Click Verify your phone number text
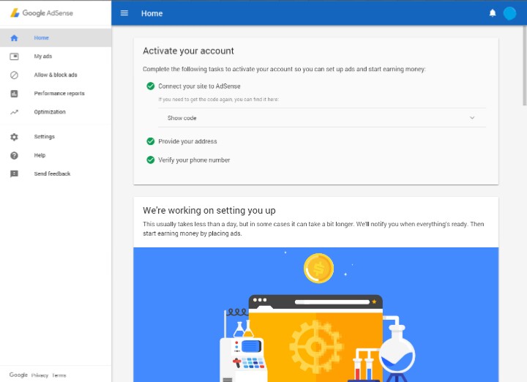Image resolution: width=527 pixels, height=382 pixels. tap(194, 160)
